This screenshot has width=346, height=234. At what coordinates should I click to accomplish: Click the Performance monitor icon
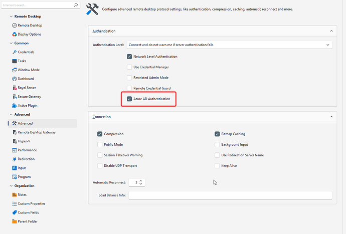(15, 150)
